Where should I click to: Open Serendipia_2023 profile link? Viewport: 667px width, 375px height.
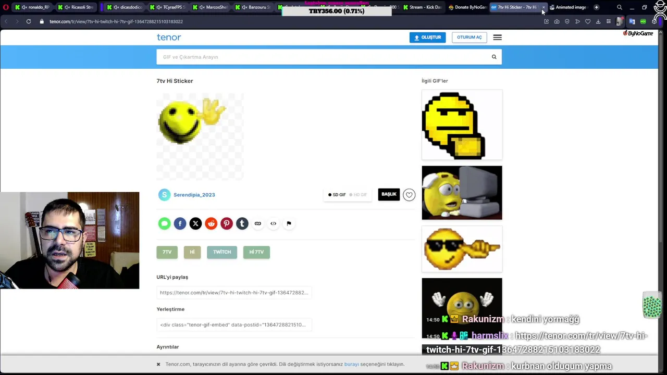(194, 195)
